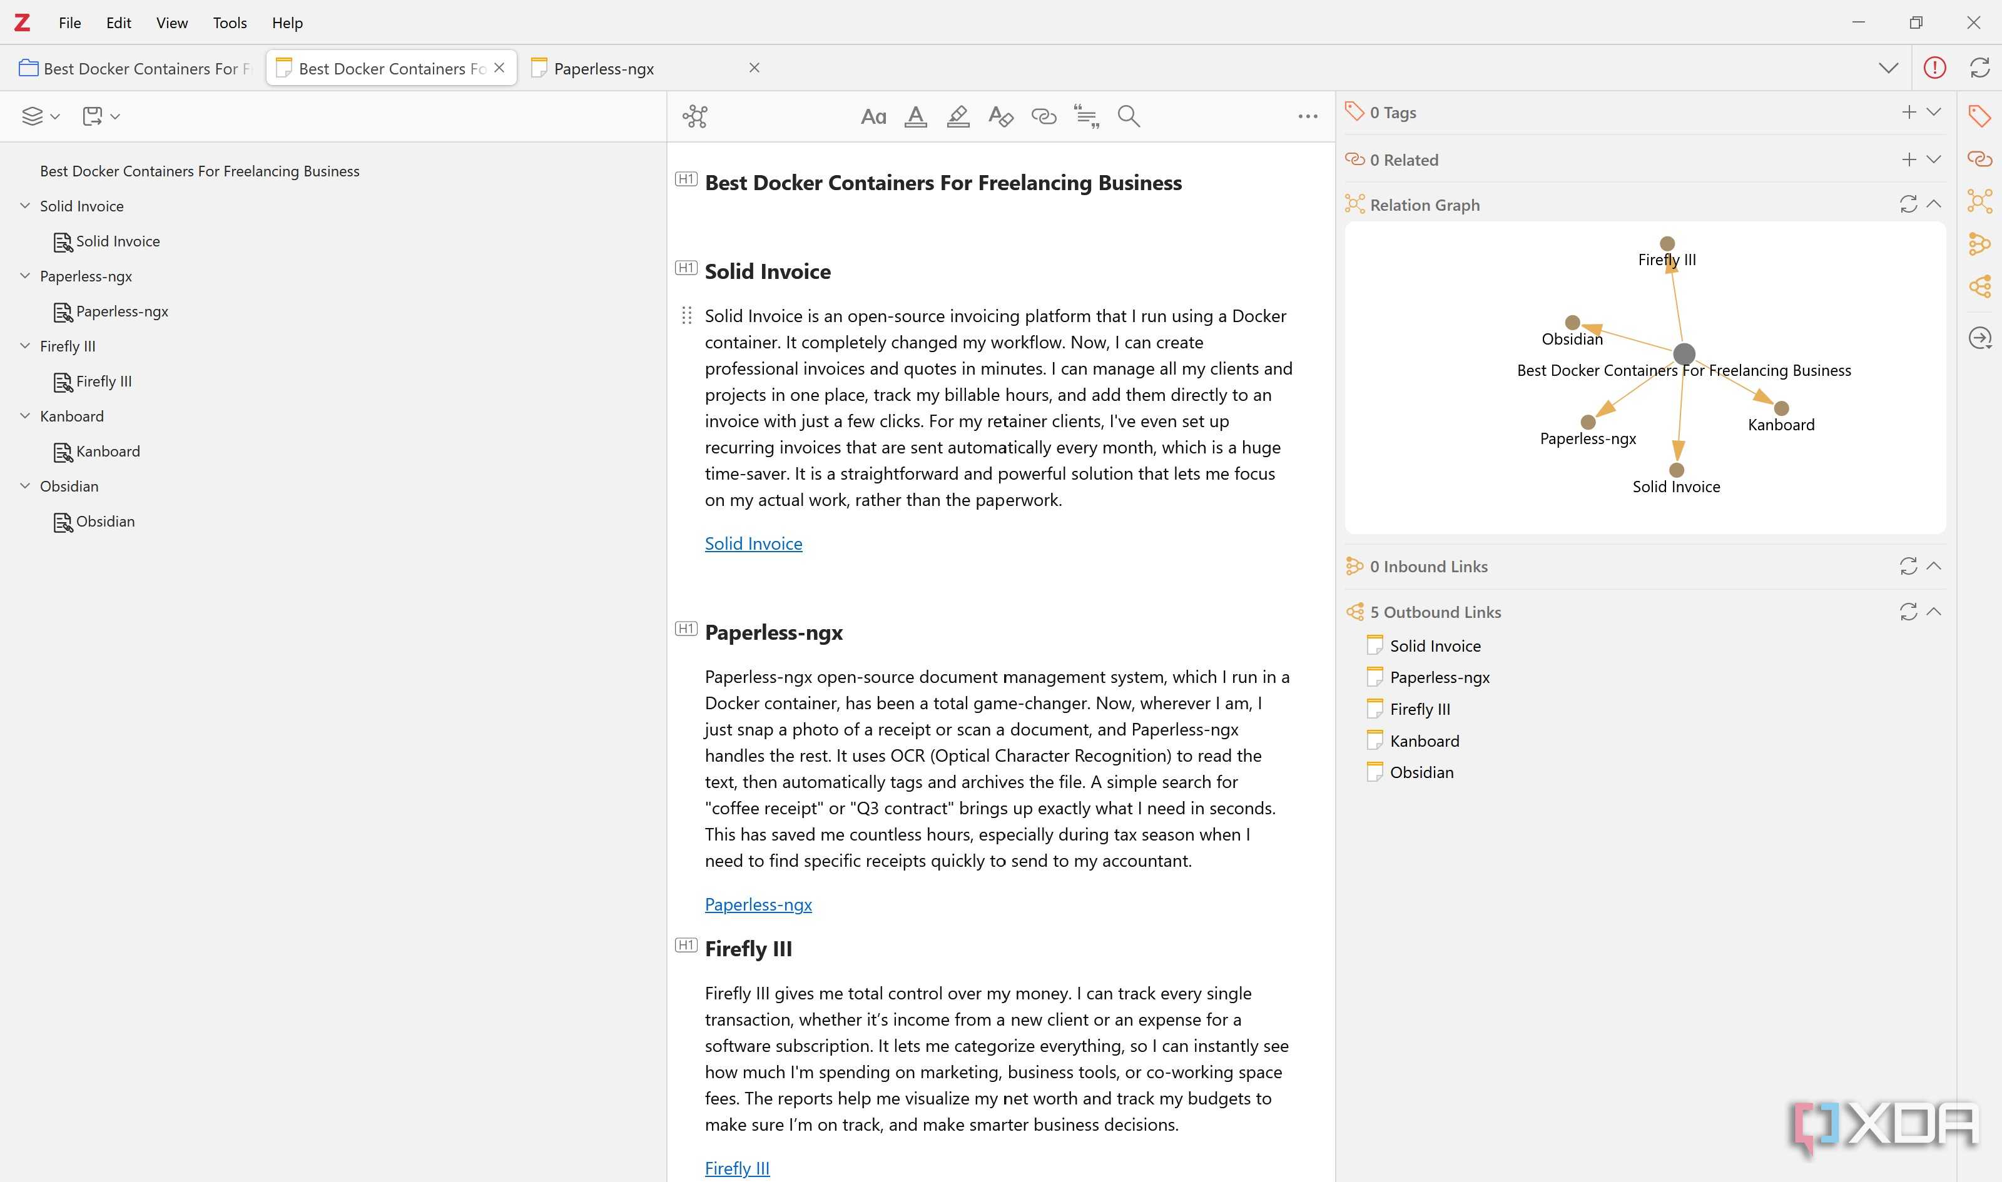2002x1182 pixels.
Task: Follow the Paperless-ngx hyperlink in the note
Action: 758,905
